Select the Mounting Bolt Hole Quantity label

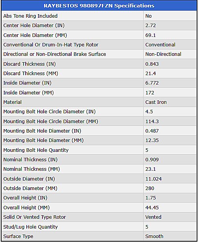(x=36, y=150)
